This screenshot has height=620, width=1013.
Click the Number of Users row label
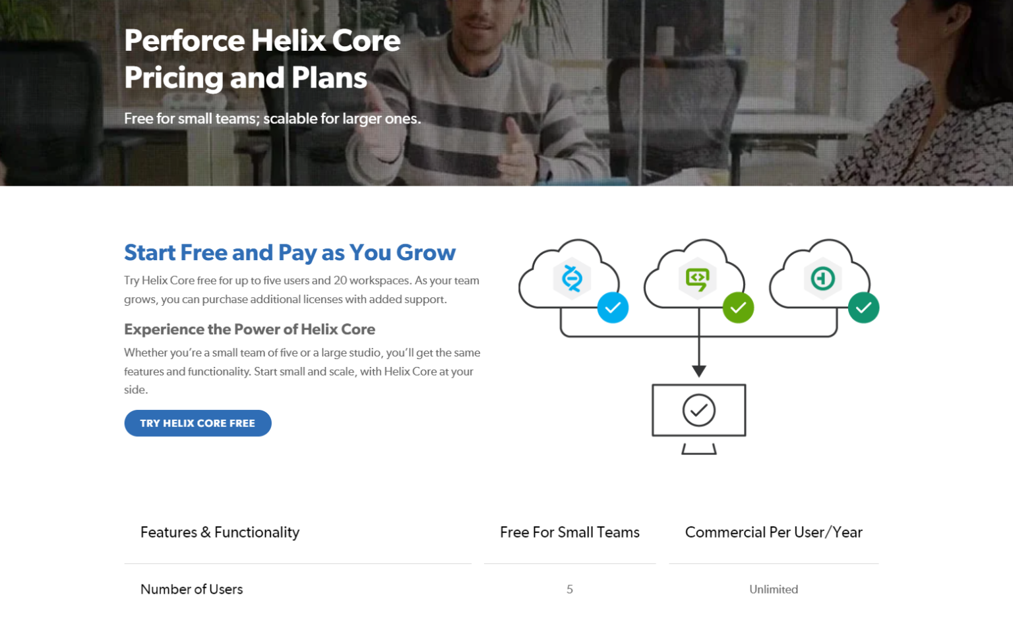pos(191,589)
